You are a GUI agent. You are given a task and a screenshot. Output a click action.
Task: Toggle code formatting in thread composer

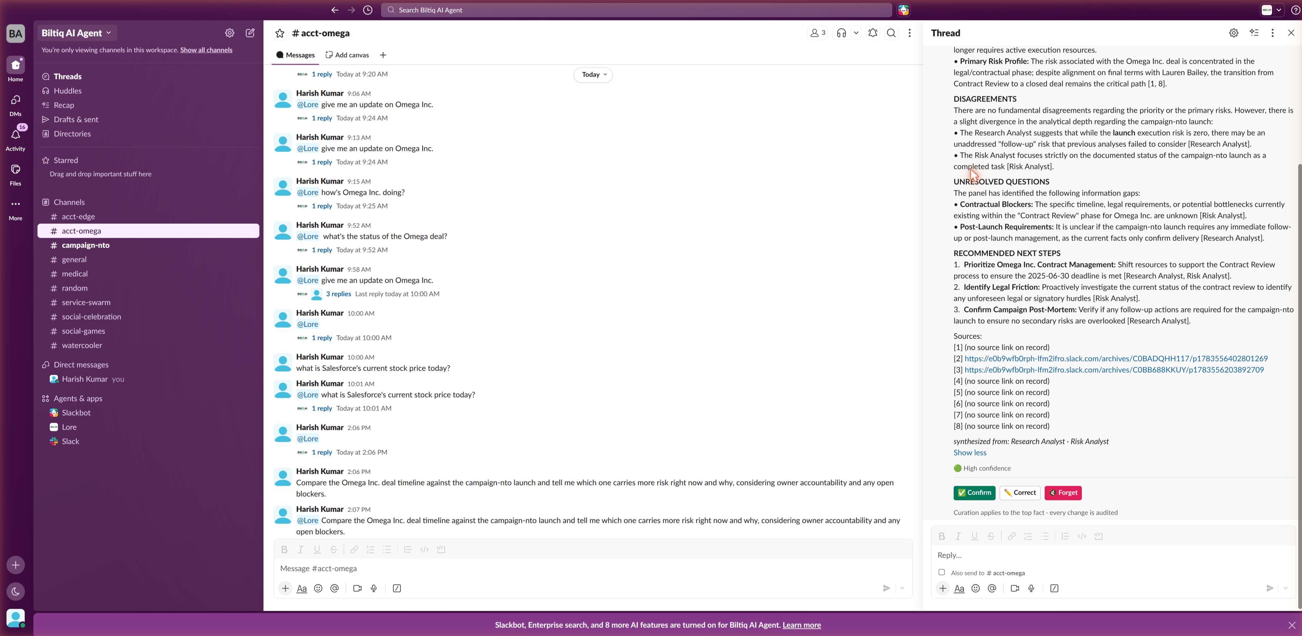coord(1081,537)
